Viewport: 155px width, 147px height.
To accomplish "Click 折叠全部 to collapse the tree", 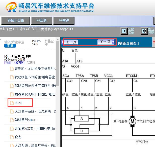I will point(49,43).
